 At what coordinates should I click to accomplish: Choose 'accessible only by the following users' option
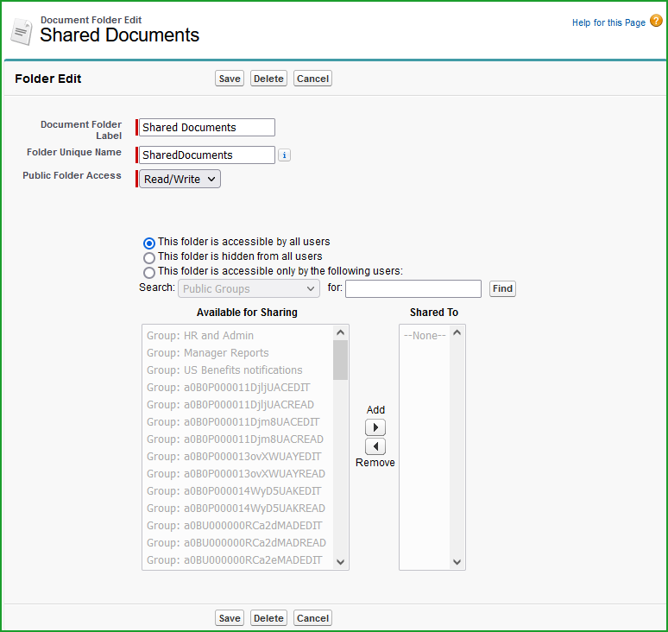pyautogui.click(x=149, y=272)
